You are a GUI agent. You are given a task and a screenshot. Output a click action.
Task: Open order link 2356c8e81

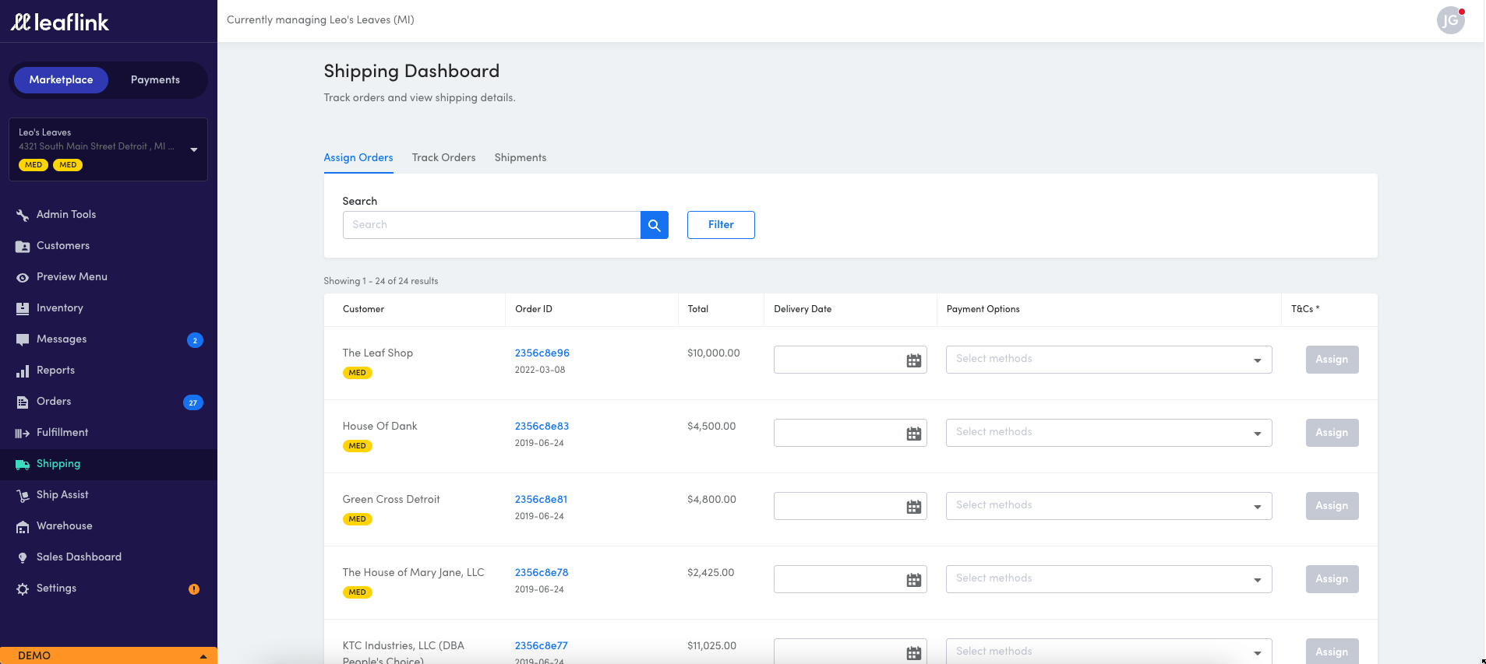click(542, 500)
